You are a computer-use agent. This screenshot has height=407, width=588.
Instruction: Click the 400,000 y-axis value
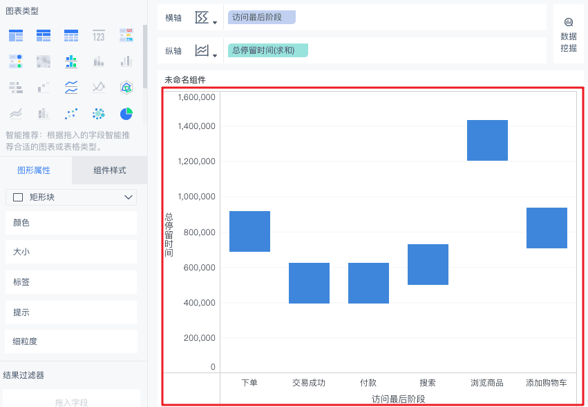click(x=200, y=303)
